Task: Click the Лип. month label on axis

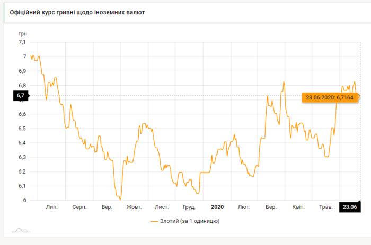Action: click(52, 207)
